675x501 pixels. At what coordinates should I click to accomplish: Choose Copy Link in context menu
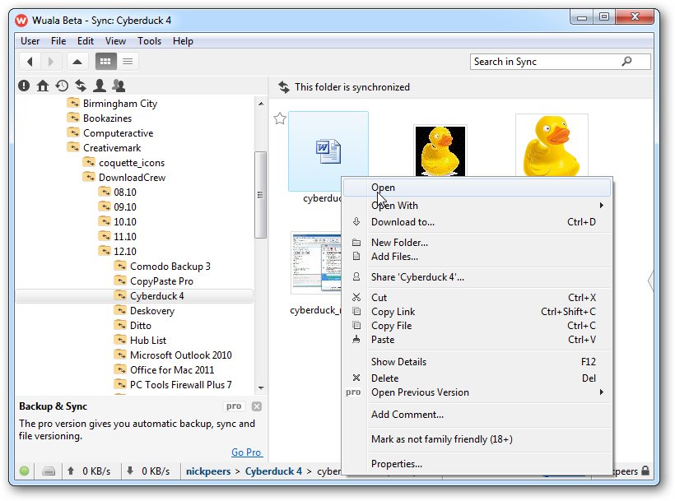click(477, 312)
